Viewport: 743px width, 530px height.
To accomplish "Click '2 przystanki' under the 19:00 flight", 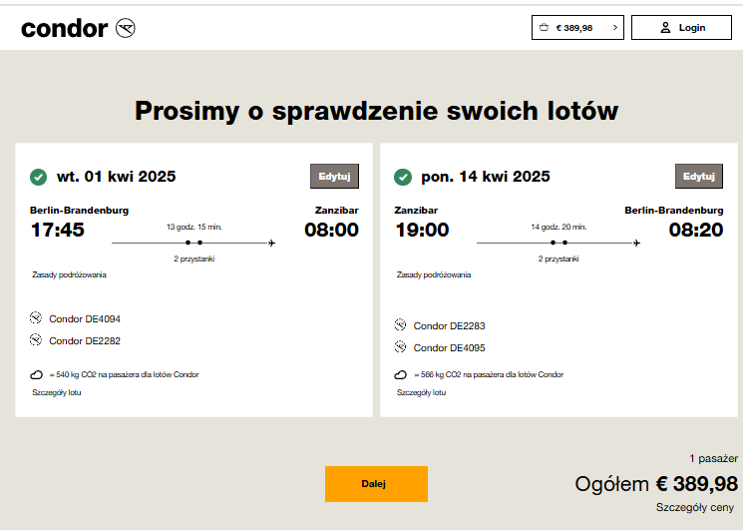I will [x=558, y=259].
